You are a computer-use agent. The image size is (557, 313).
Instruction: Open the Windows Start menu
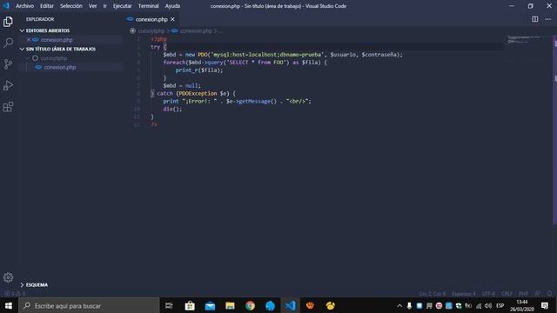tap(9, 305)
